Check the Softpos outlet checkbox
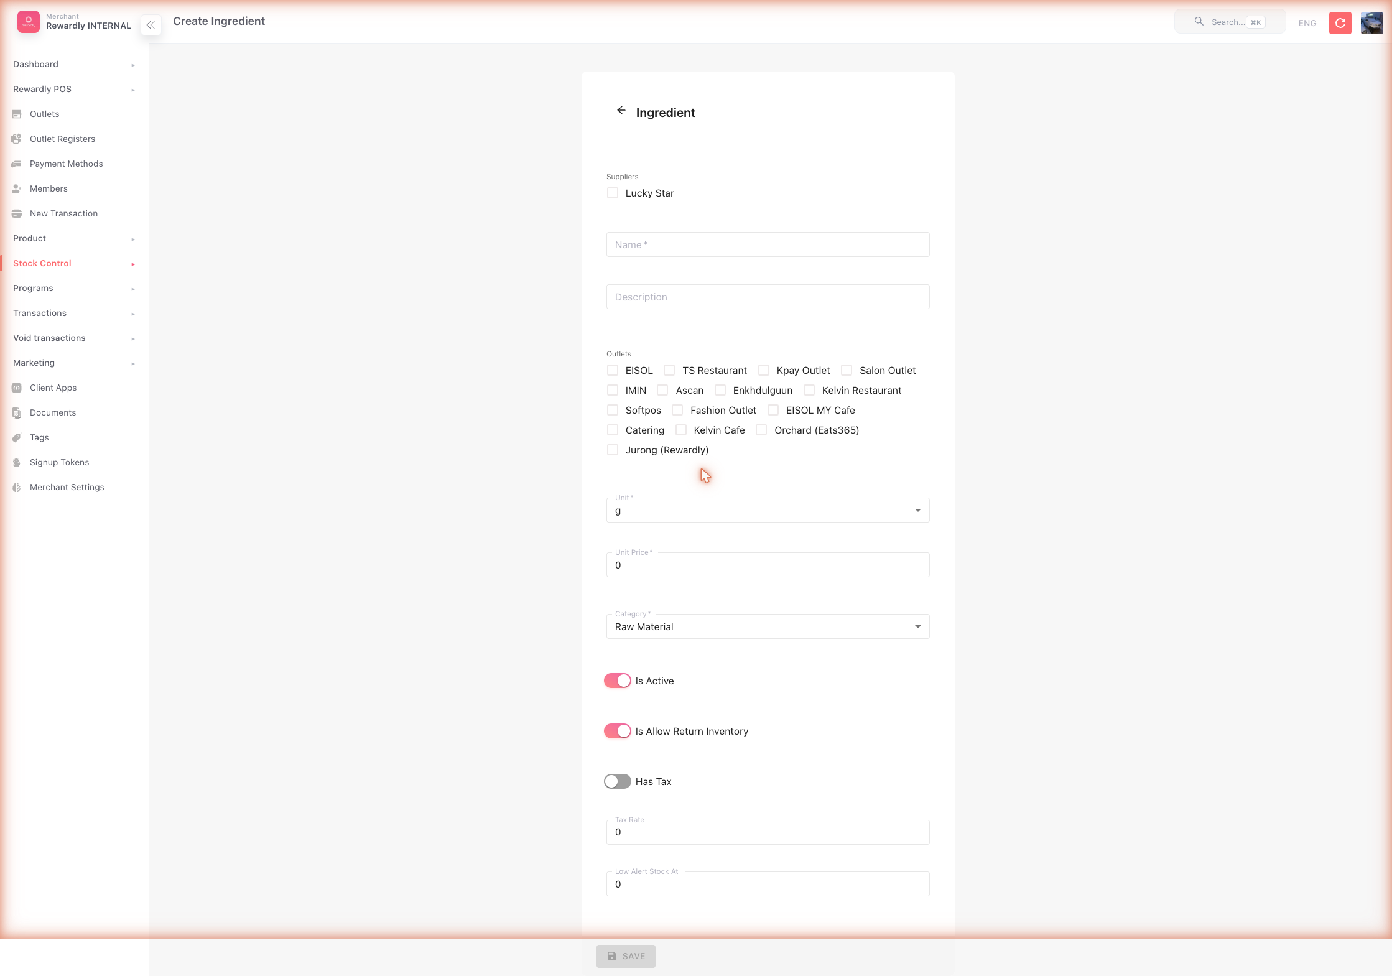The height and width of the screenshot is (976, 1392). coord(613,410)
